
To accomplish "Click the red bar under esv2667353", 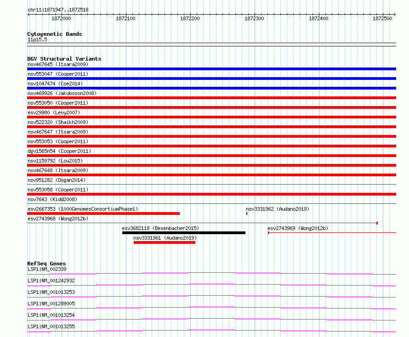I will (x=103, y=213).
